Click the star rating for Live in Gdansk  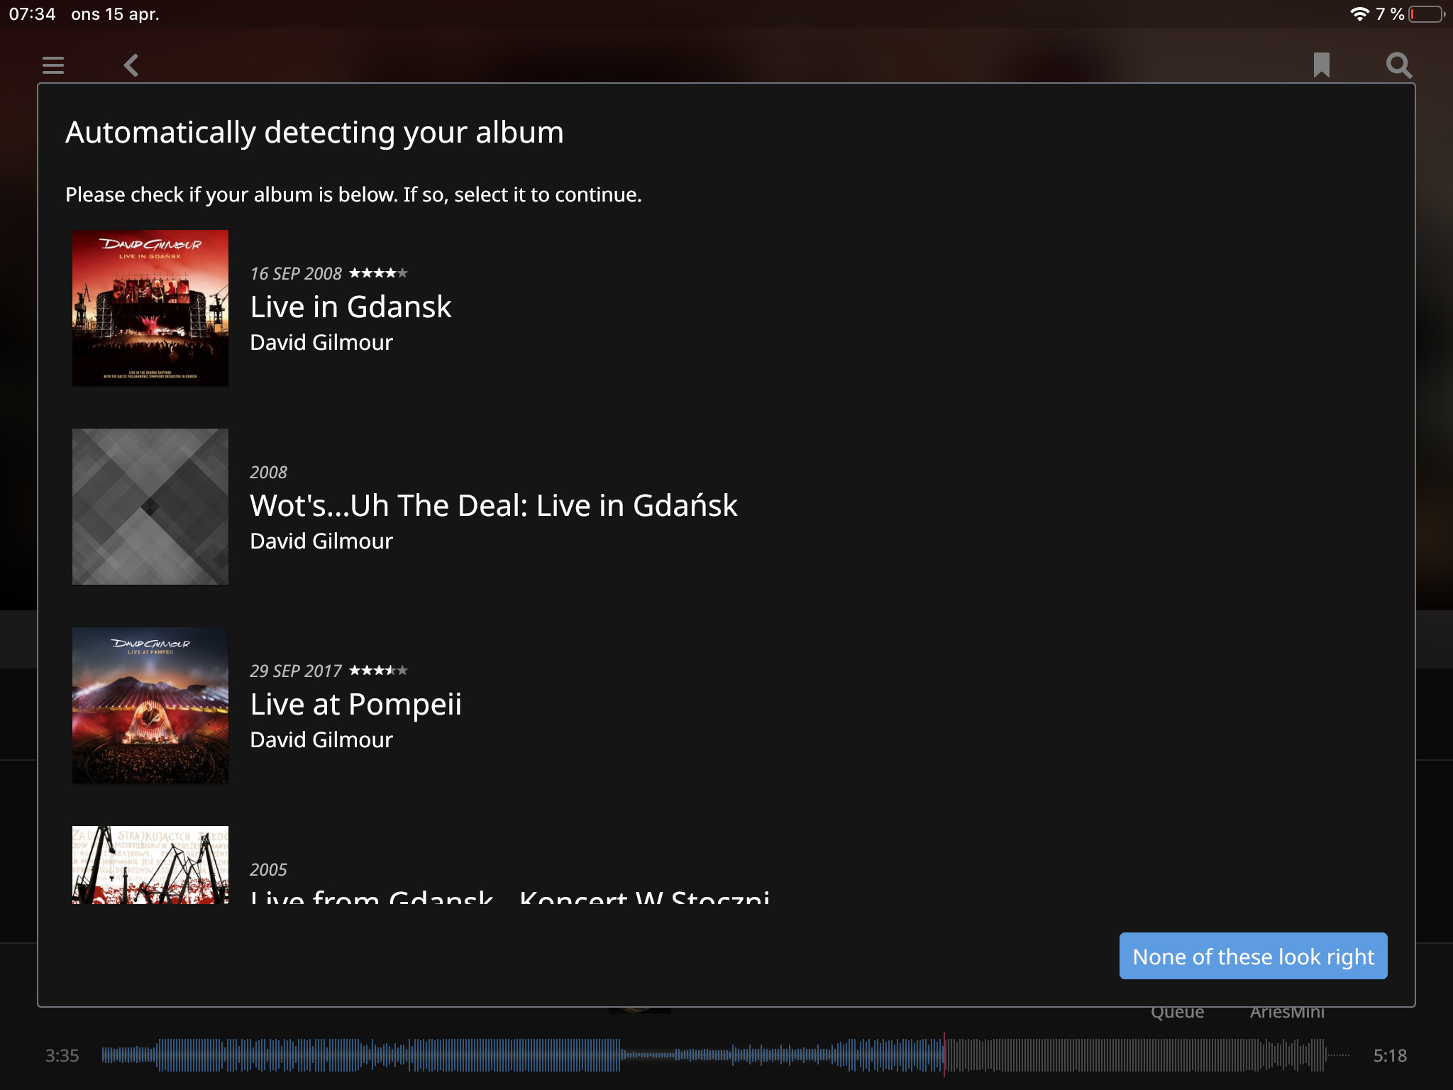click(x=378, y=272)
